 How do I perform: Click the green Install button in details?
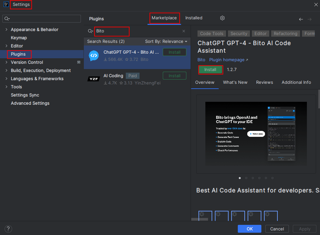tap(210, 70)
